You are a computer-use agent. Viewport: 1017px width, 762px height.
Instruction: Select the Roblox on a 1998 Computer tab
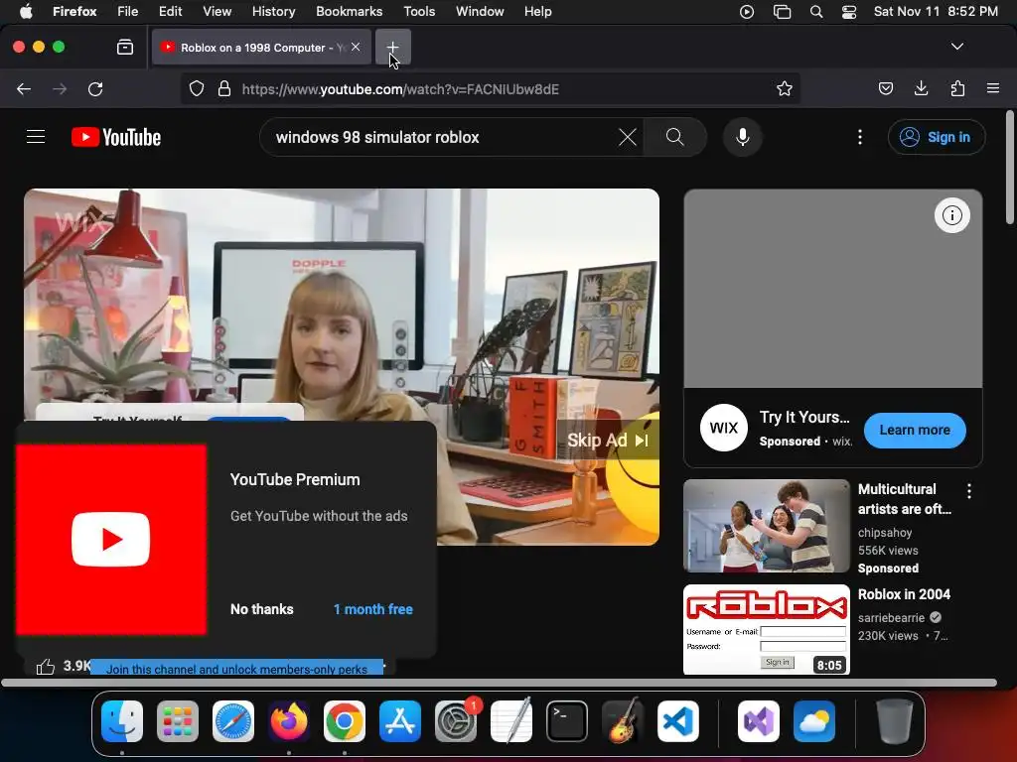click(x=261, y=48)
